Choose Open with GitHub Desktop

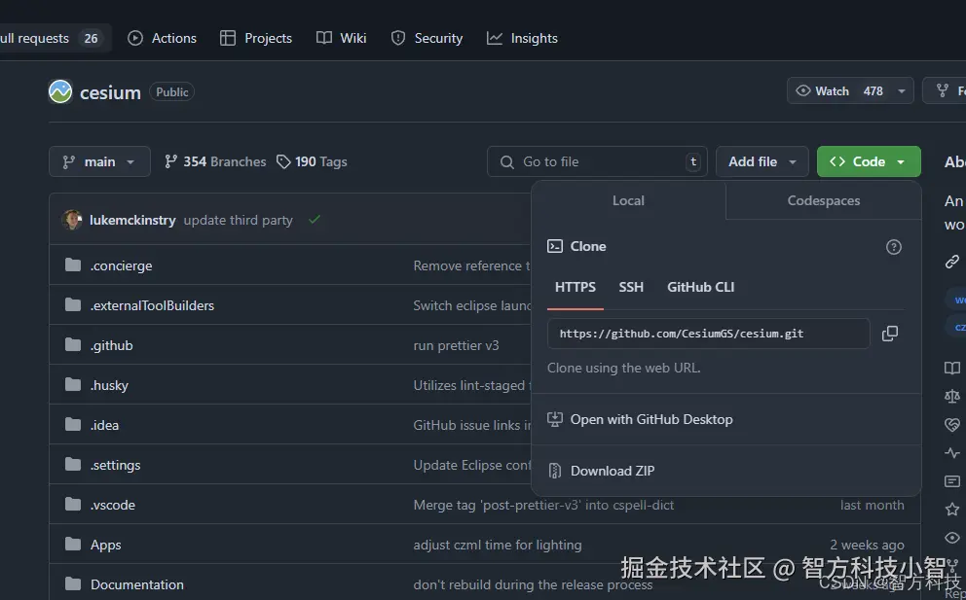[640, 420]
